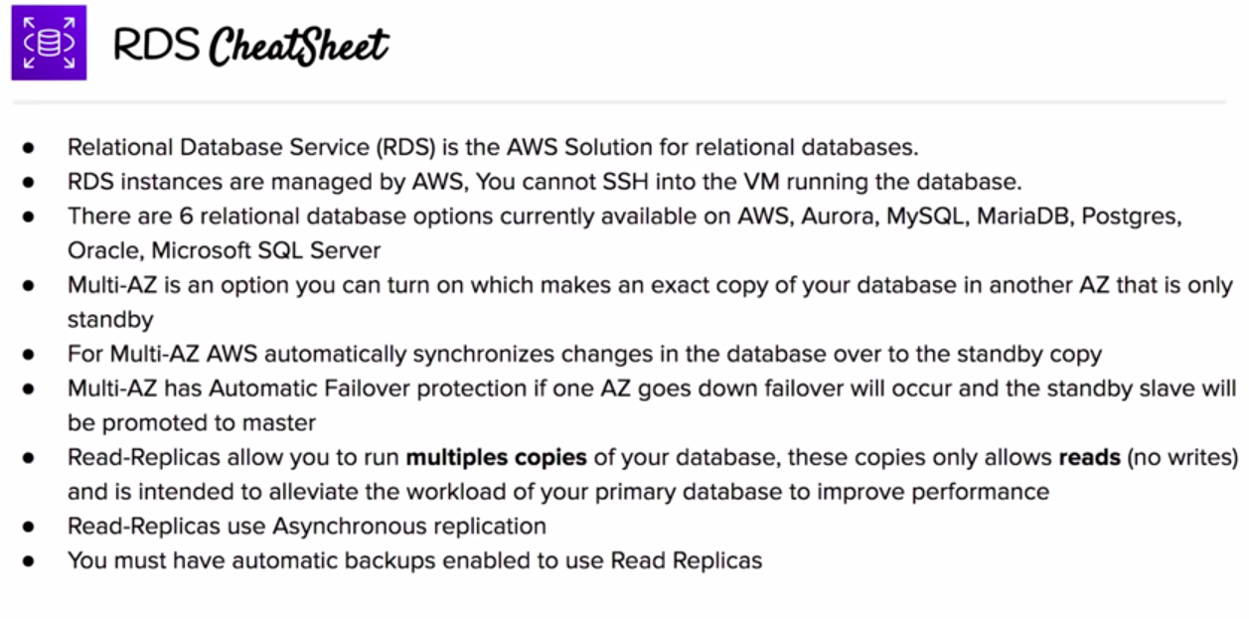This screenshot has width=1249, height=619.
Task: Click the bullet beside 'RDS instances are managed'
Action: 29,182
